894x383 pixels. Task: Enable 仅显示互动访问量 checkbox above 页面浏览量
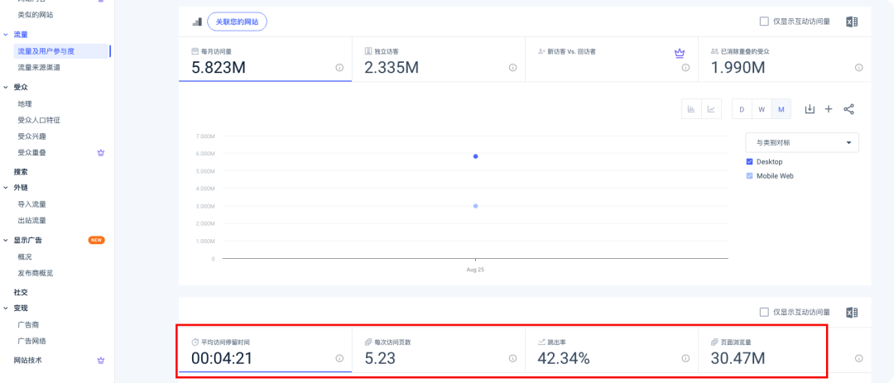[x=765, y=313]
